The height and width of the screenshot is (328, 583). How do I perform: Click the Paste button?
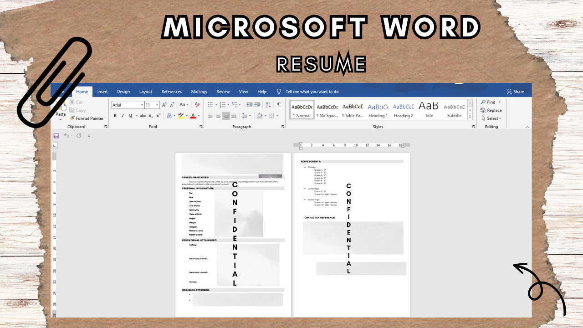[61, 110]
